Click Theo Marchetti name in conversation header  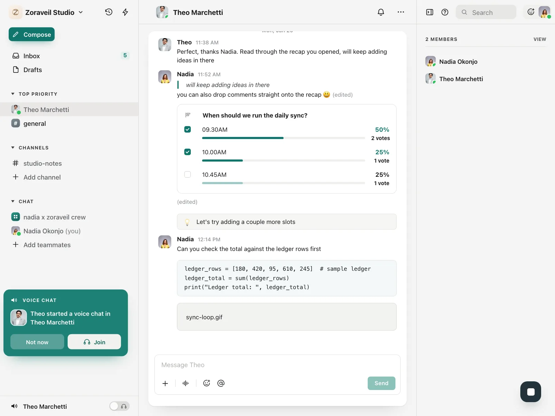198,12
